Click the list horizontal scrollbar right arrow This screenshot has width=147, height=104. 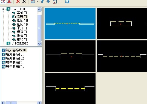tap(39, 103)
